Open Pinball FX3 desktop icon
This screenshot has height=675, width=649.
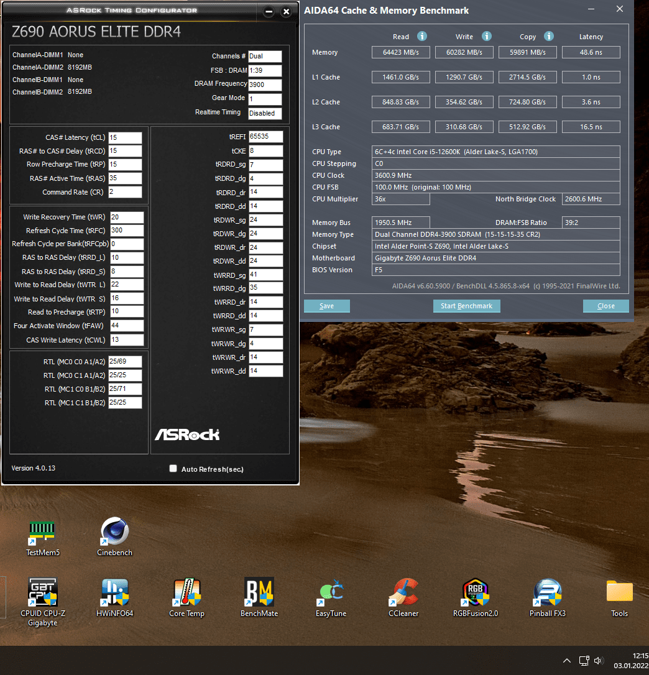(x=548, y=597)
